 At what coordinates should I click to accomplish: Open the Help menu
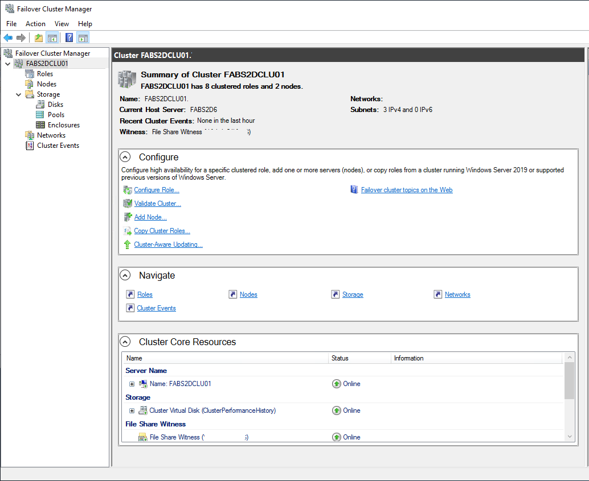click(x=85, y=24)
